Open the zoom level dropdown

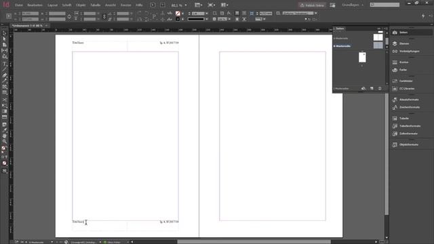(185, 5)
